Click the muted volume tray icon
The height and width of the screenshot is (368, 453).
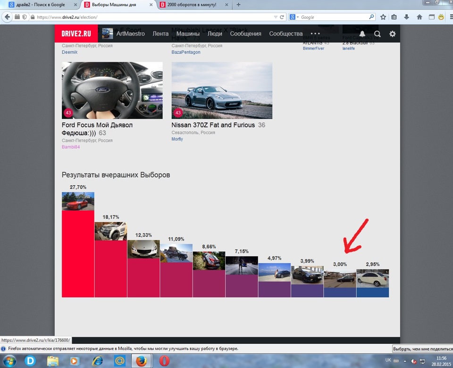click(414, 361)
